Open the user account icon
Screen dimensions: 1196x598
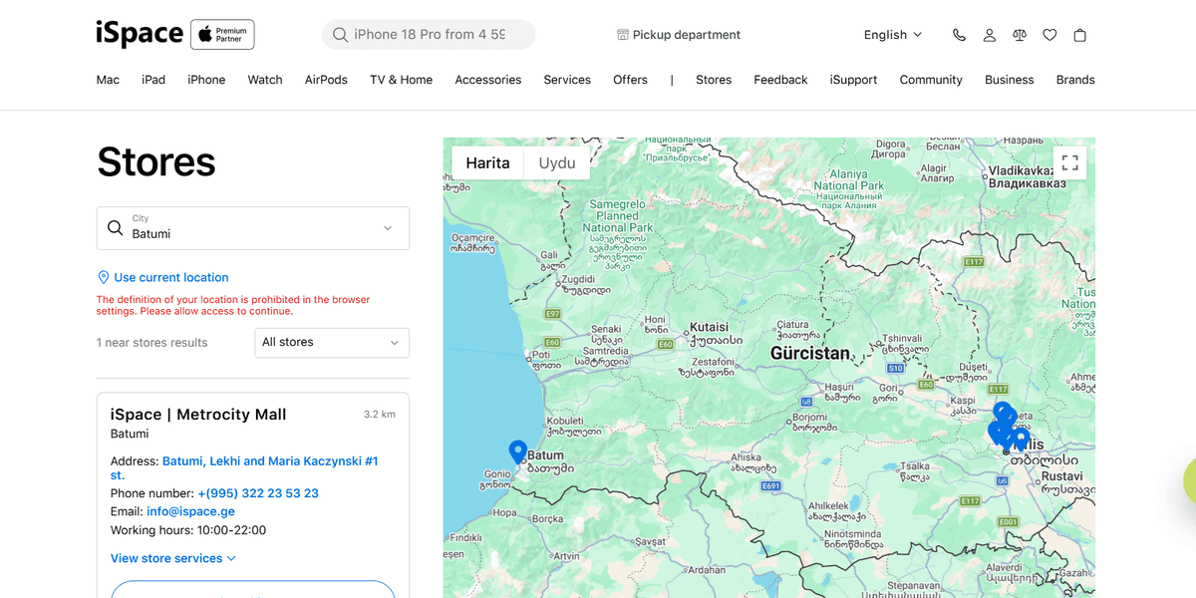click(989, 35)
